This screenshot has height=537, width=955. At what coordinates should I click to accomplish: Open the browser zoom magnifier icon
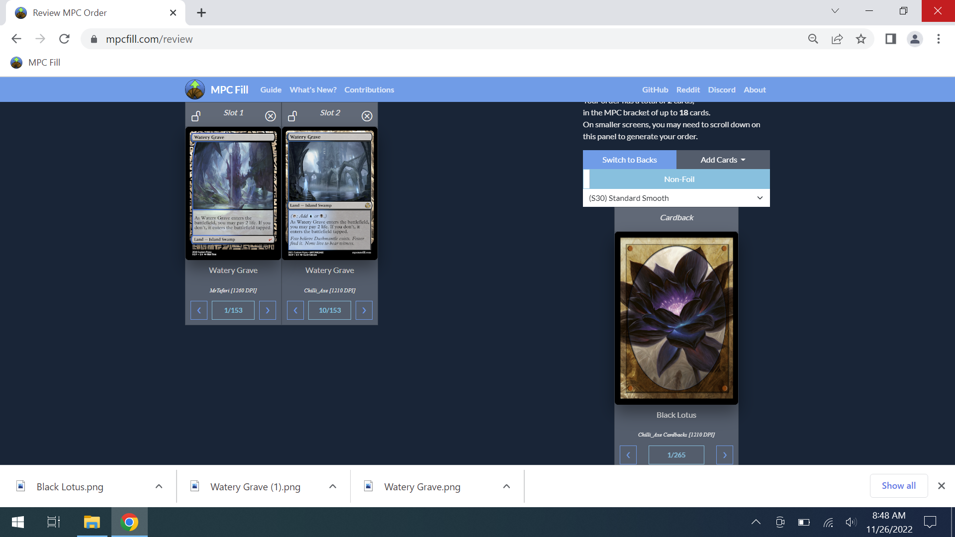[x=812, y=39]
